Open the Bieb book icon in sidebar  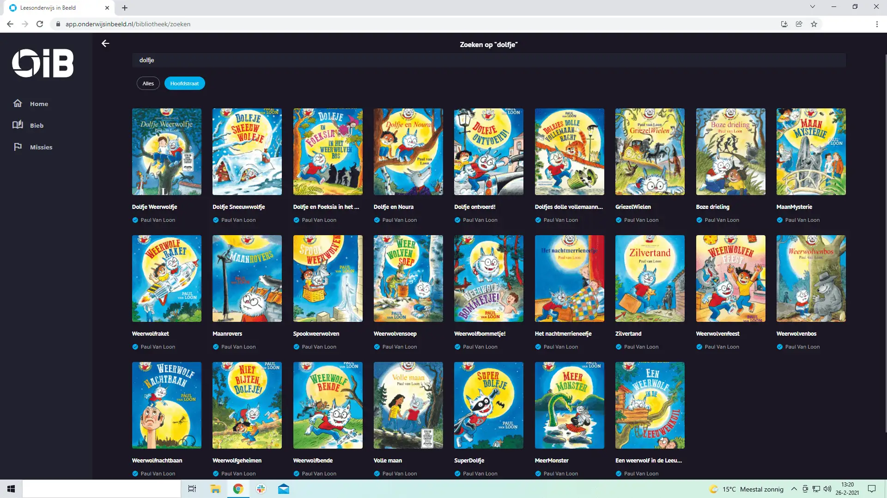tap(18, 125)
